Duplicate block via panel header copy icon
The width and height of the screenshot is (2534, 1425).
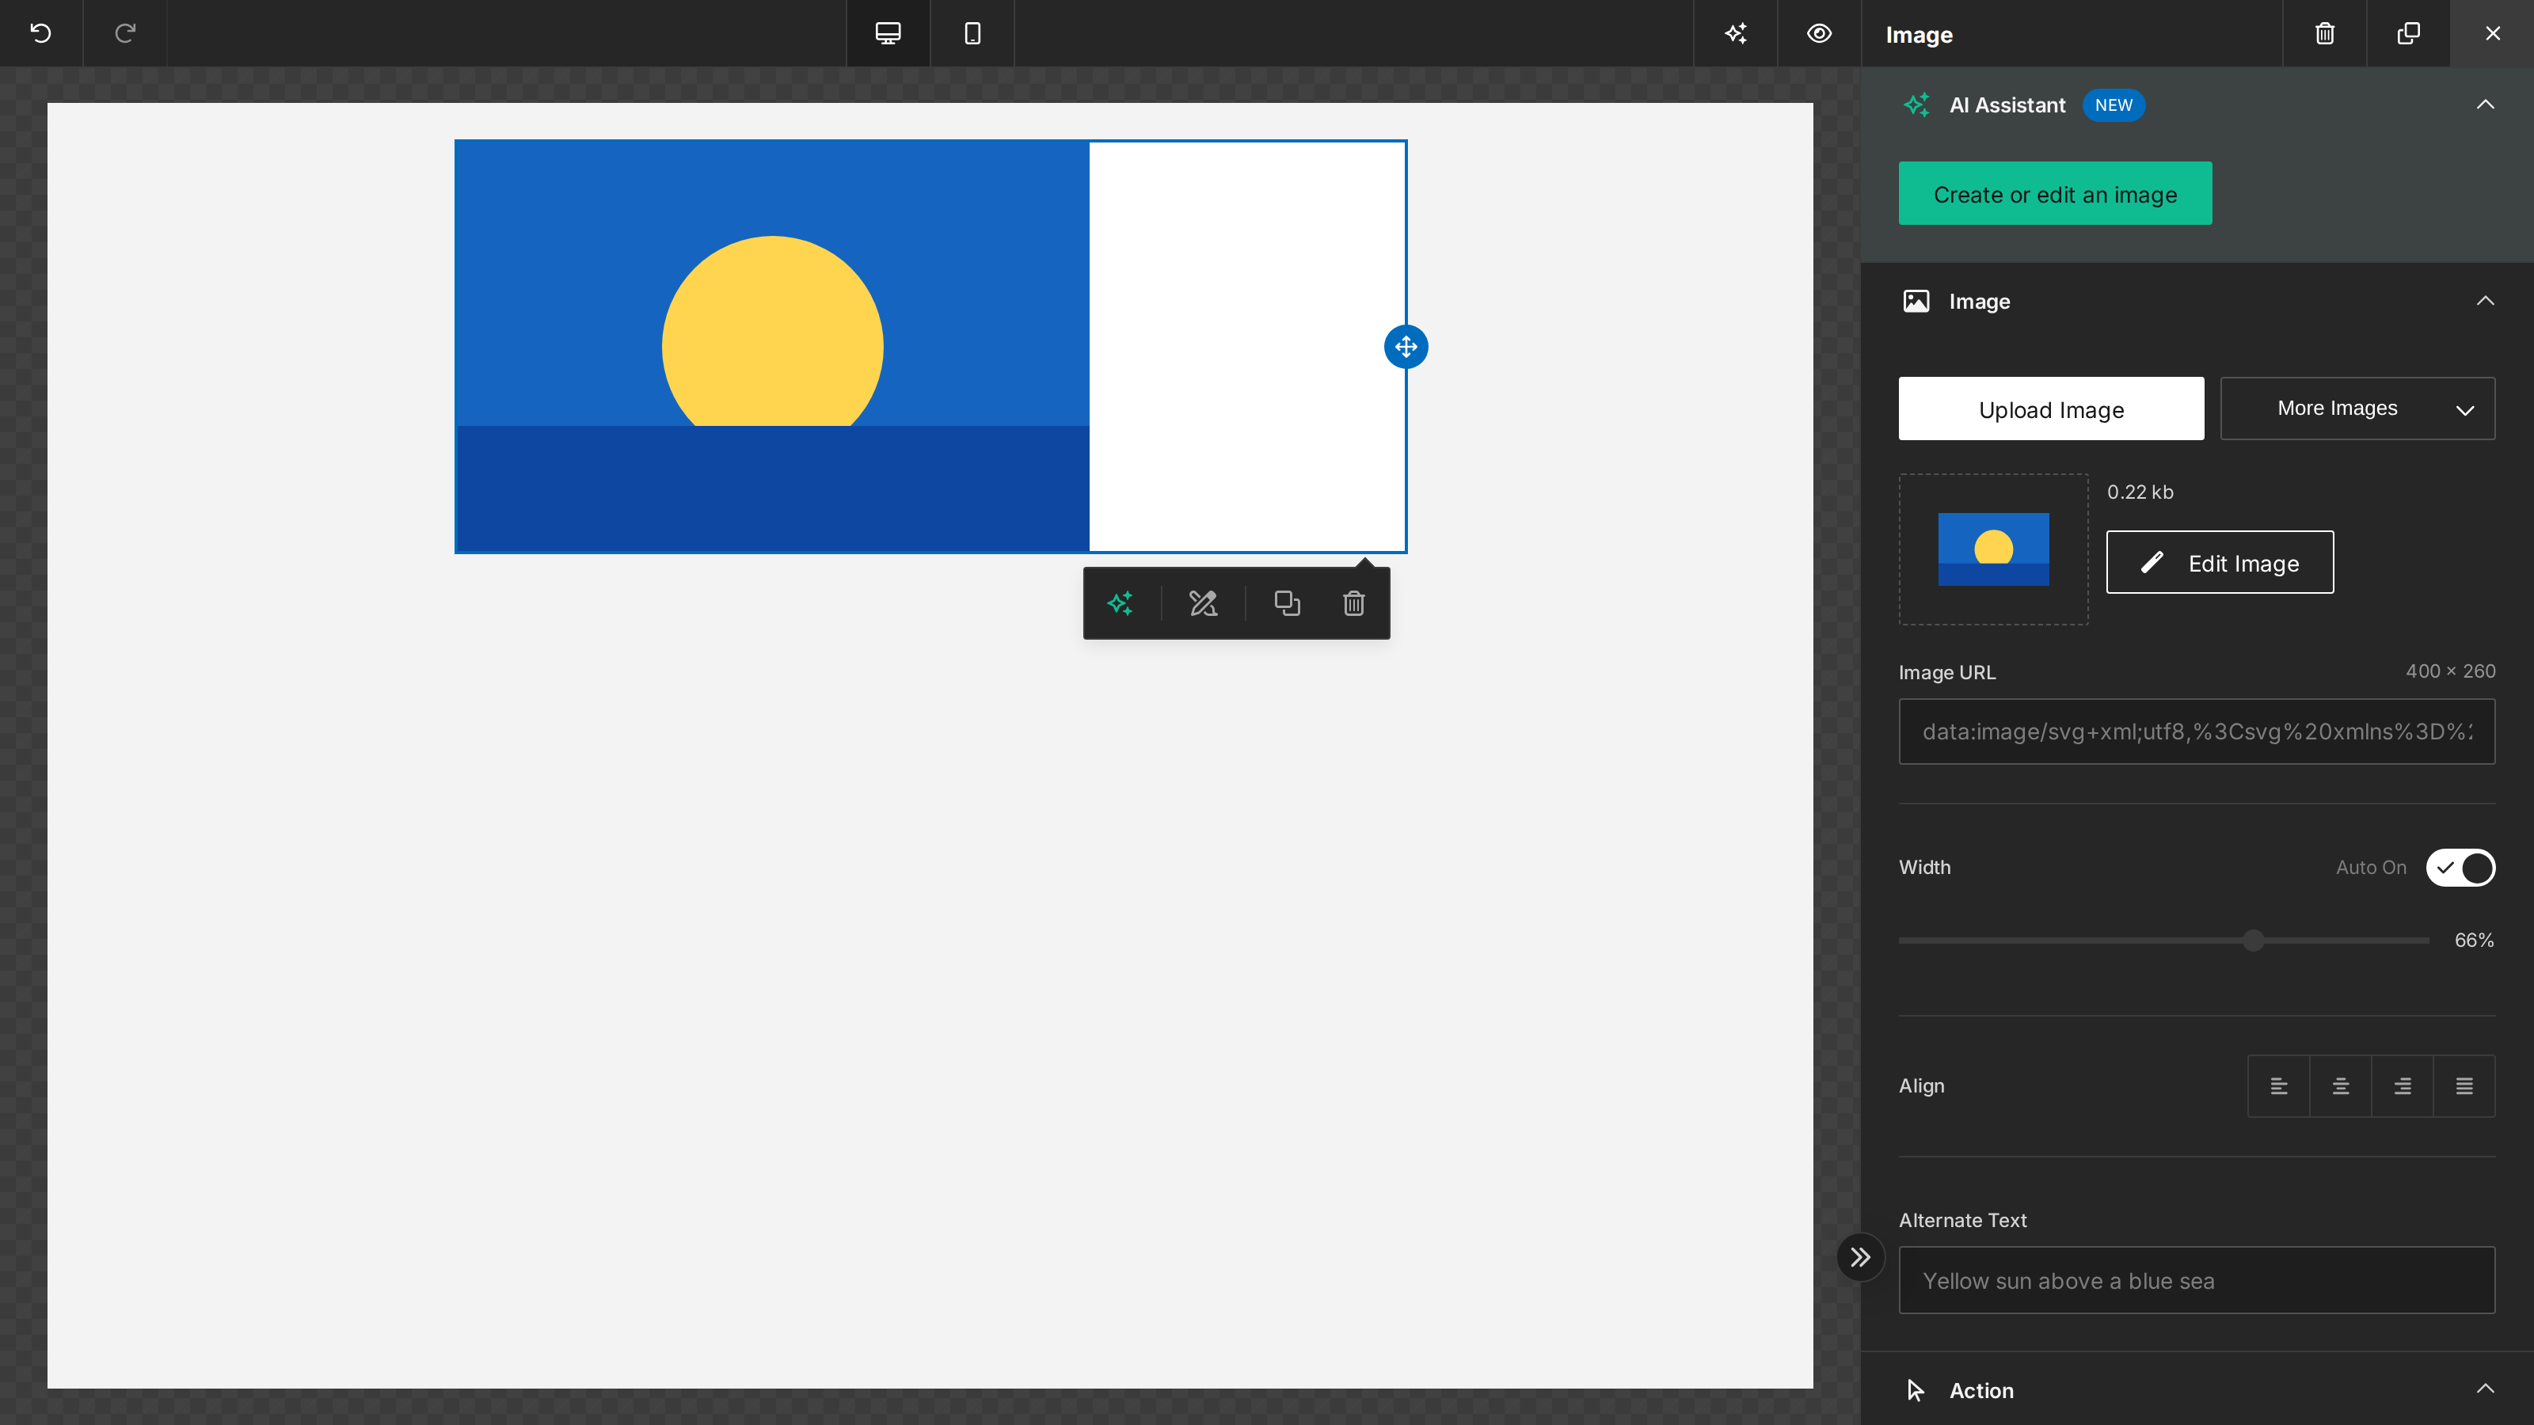tap(2408, 33)
